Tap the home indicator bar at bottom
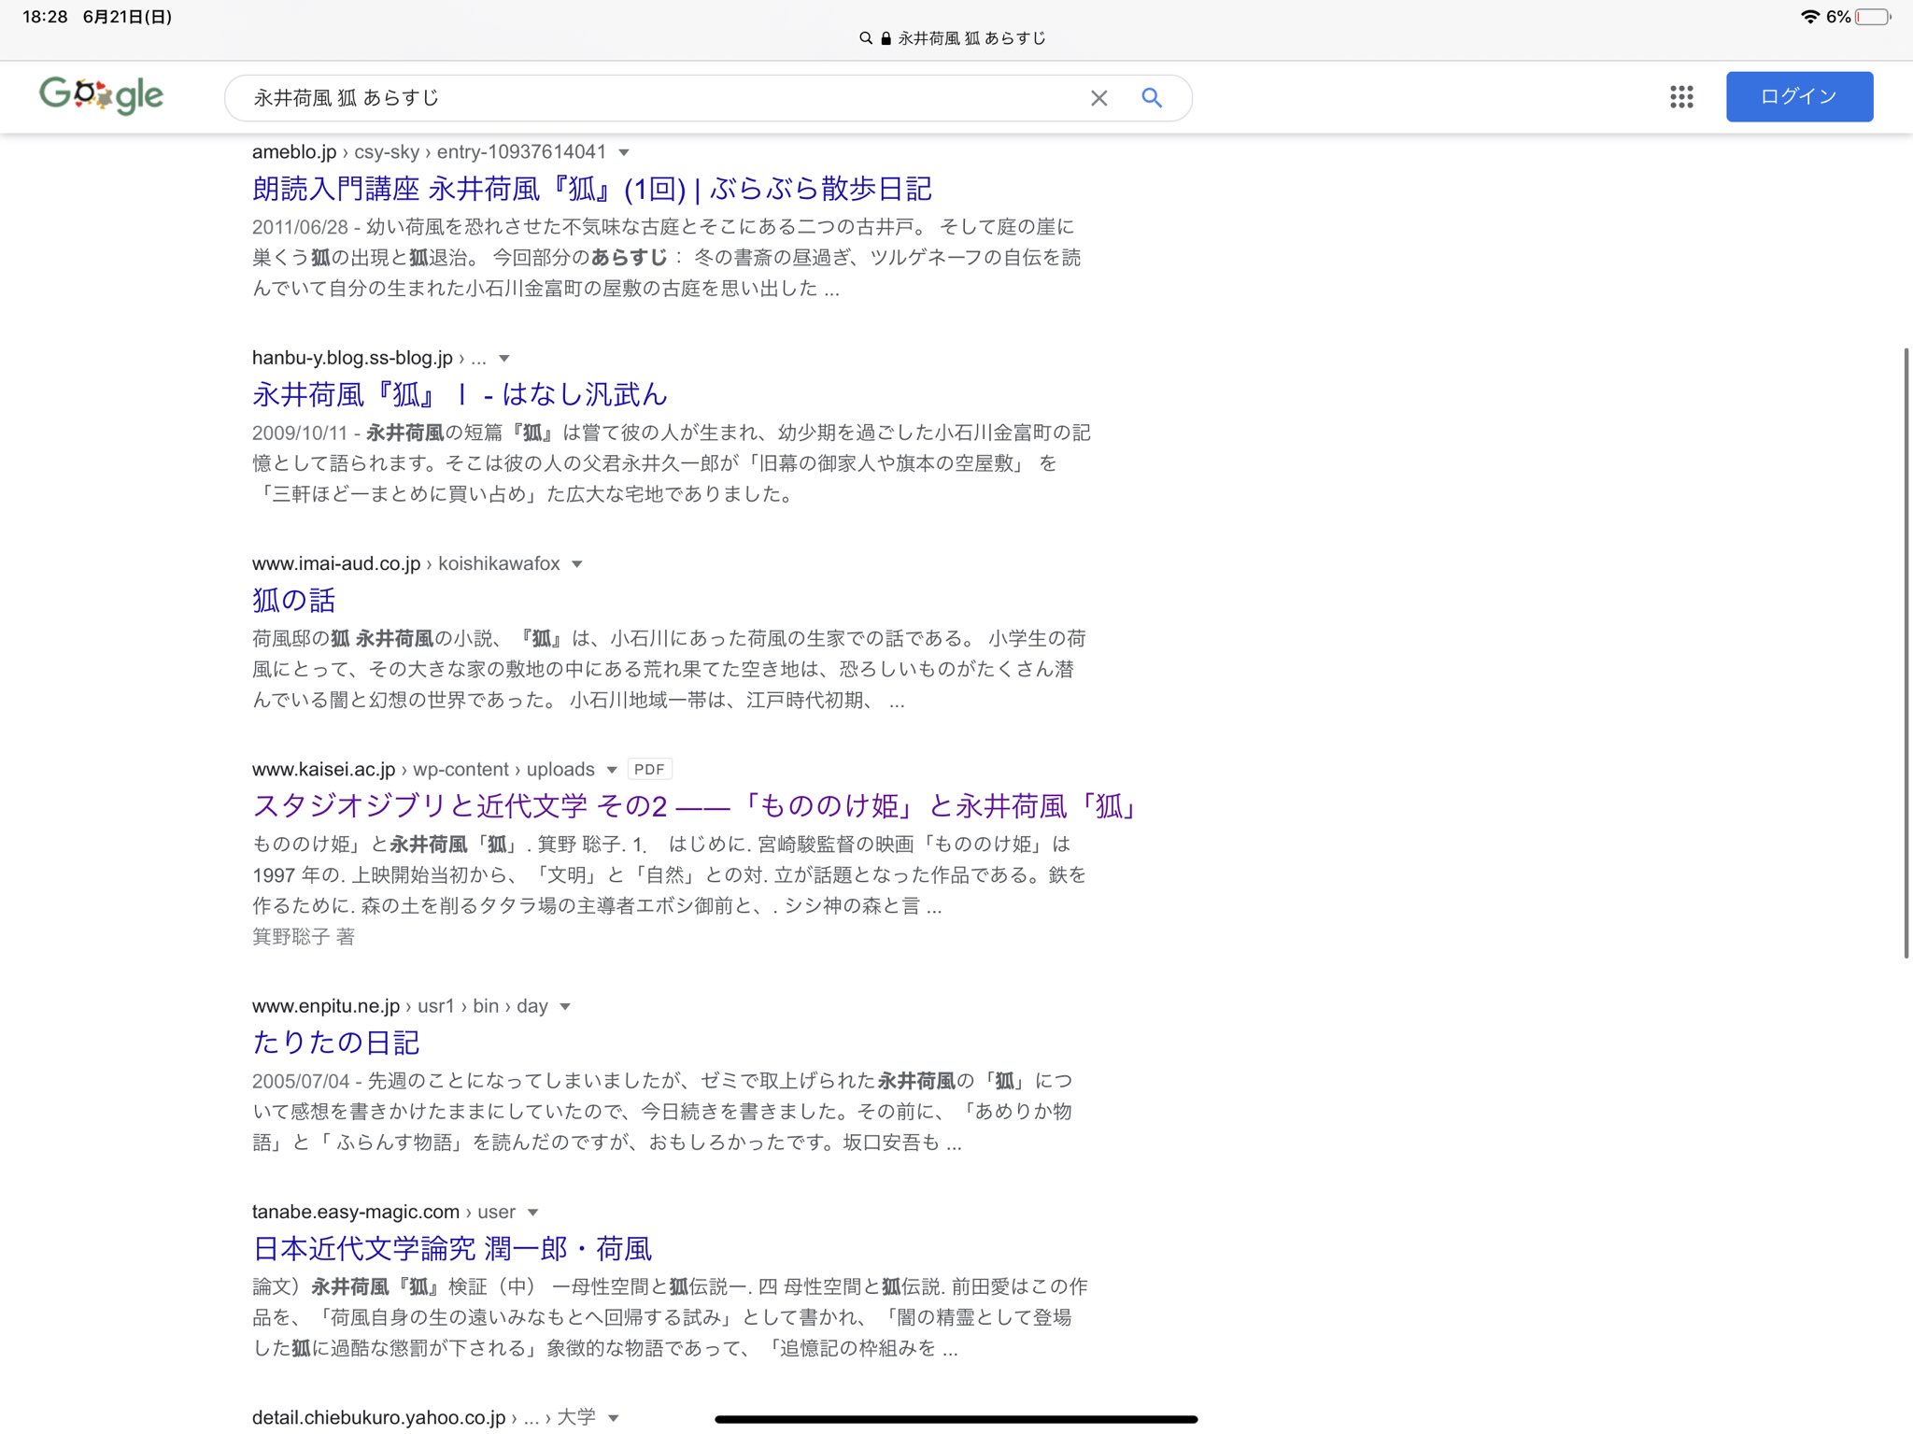 click(956, 1419)
